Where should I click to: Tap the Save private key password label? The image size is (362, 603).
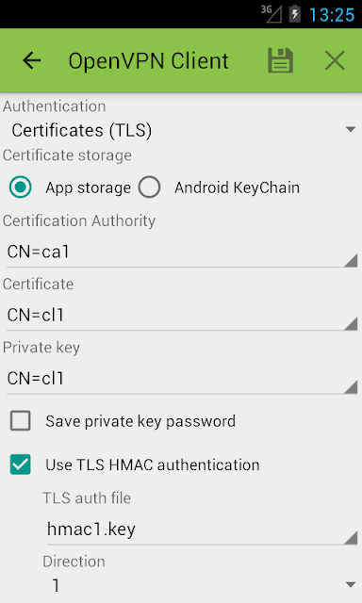pyautogui.click(x=140, y=421)
